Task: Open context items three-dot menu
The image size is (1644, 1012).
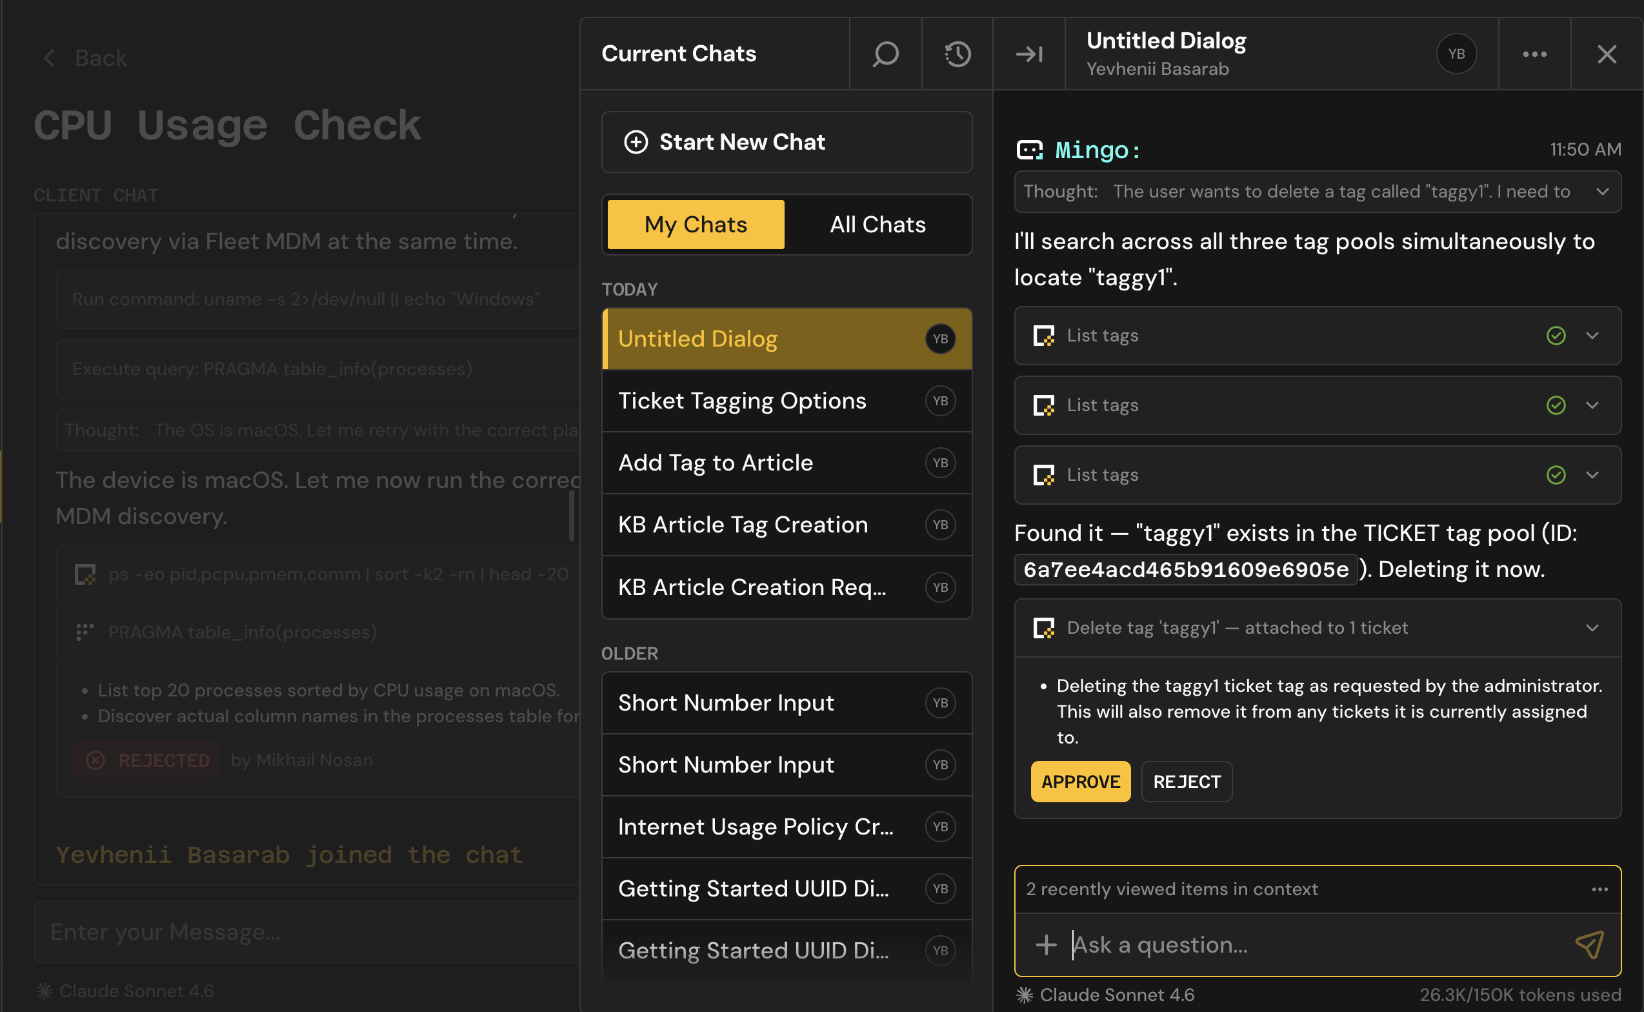Action: coord(1600,889)
